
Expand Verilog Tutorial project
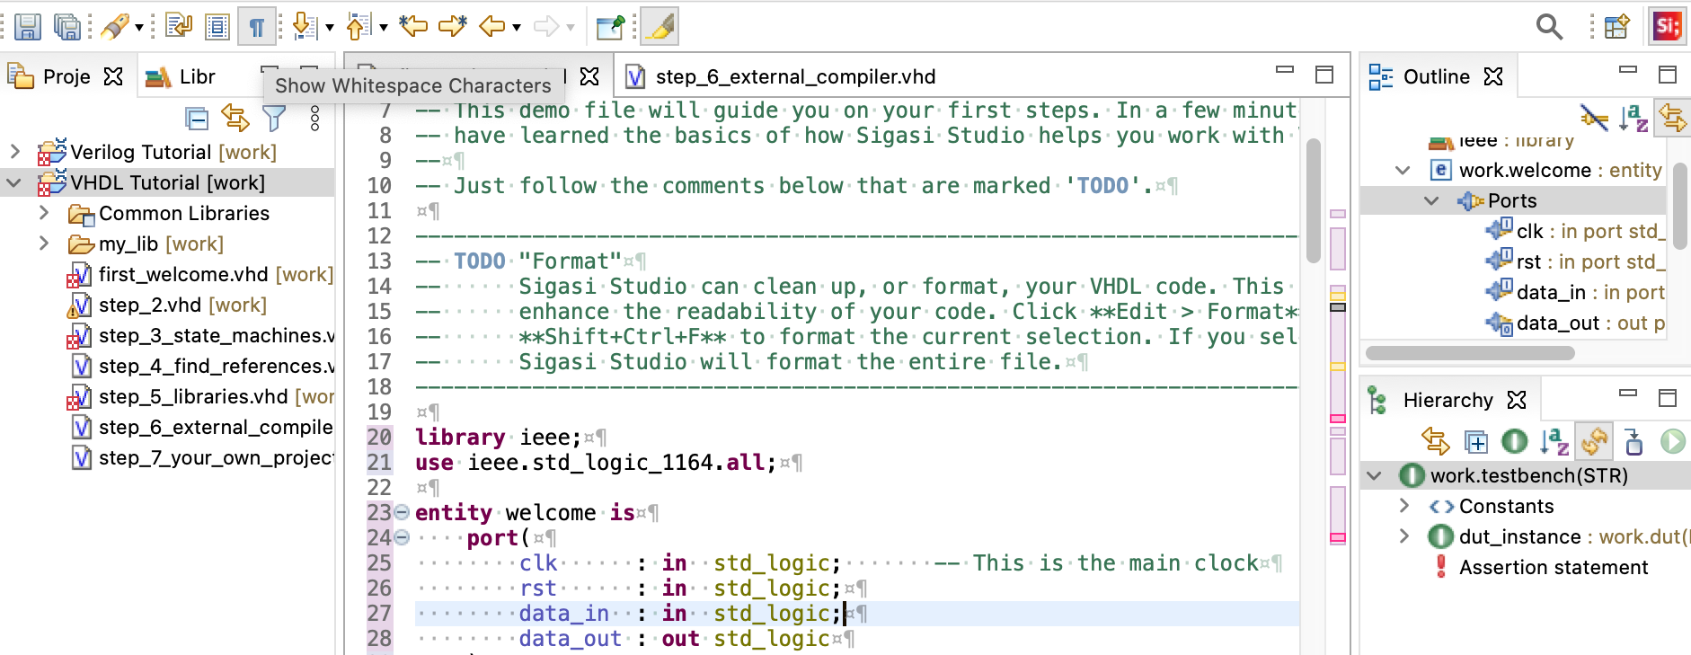click(x=14, y=152)
